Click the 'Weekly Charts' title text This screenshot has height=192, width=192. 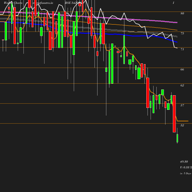pos(13,3)
